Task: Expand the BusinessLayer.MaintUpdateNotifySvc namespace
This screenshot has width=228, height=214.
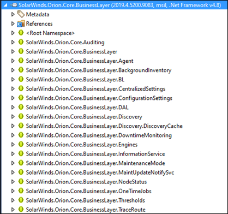Action: tap(13, 172)
